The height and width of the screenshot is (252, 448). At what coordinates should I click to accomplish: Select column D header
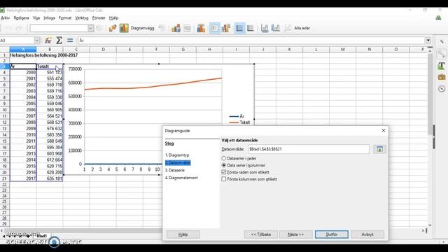click(103, 50)
